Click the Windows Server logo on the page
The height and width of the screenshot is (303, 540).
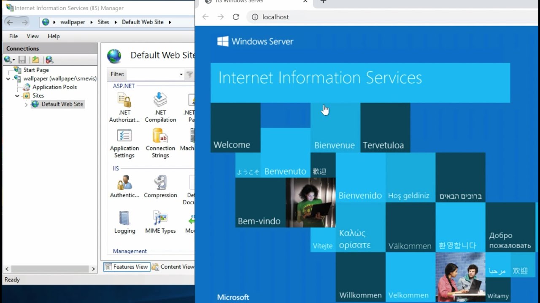[x=255, y=41]
